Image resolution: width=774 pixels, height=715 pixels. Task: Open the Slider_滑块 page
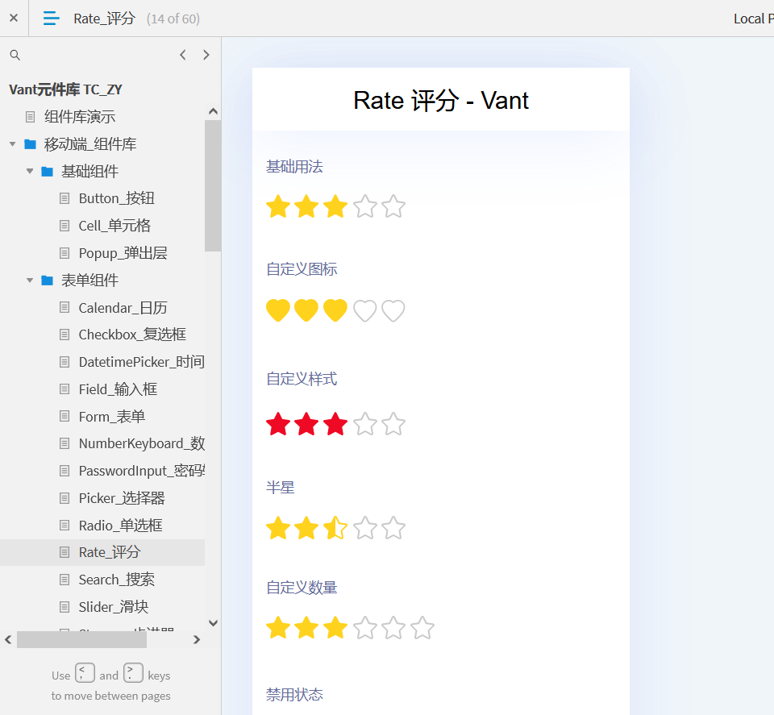(x=114, y=607)
